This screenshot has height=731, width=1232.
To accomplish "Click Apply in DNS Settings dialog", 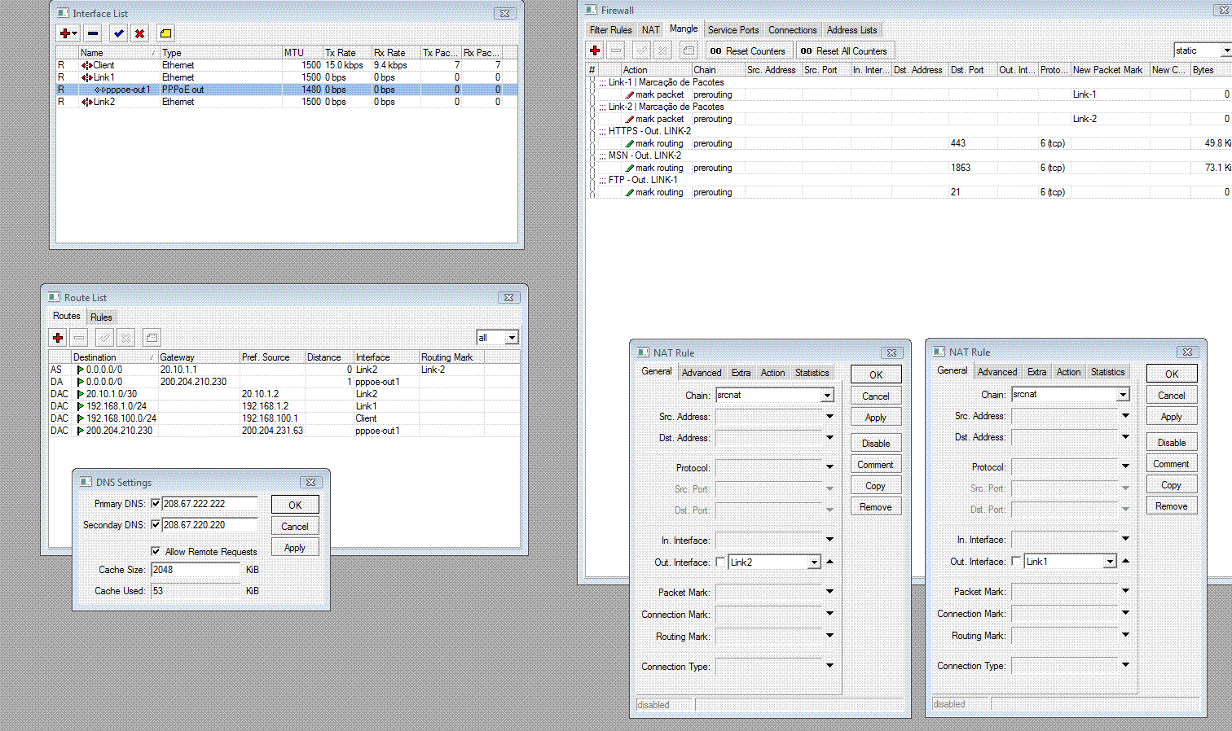I will 294,548.
